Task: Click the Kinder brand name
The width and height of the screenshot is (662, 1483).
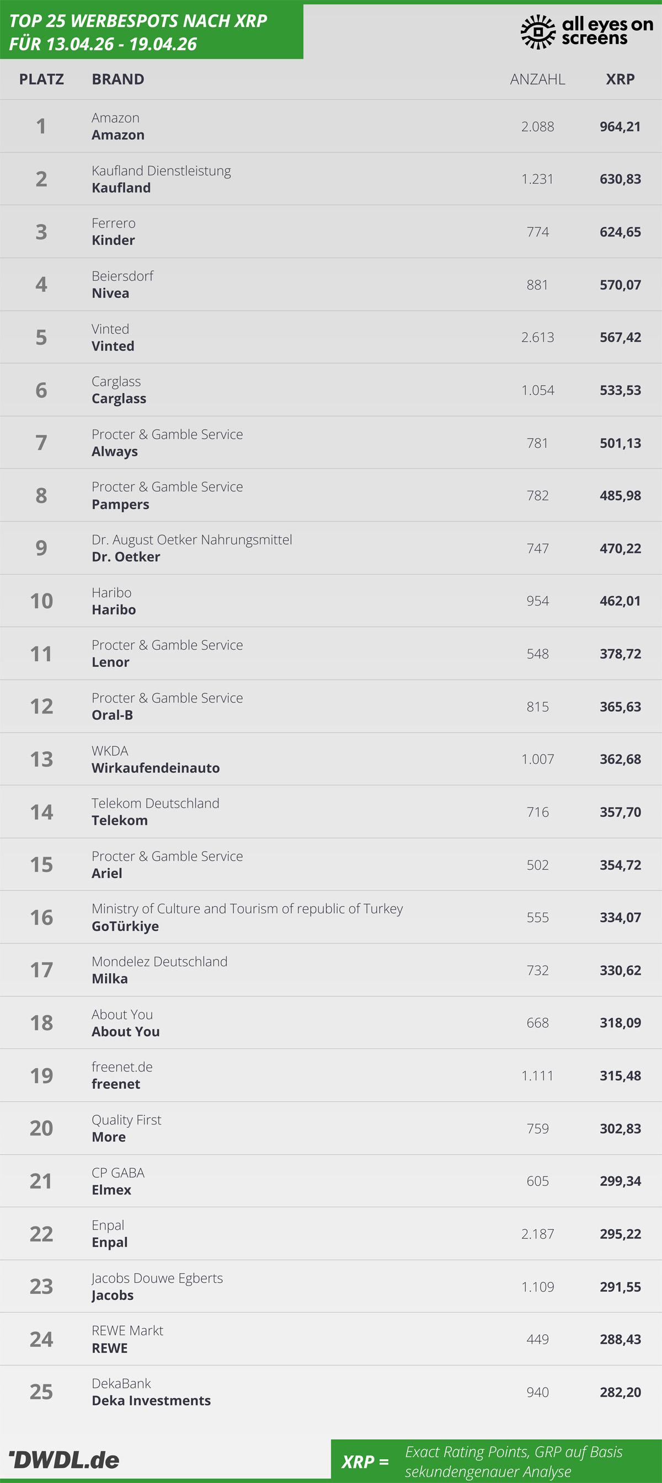Action: 114,240
